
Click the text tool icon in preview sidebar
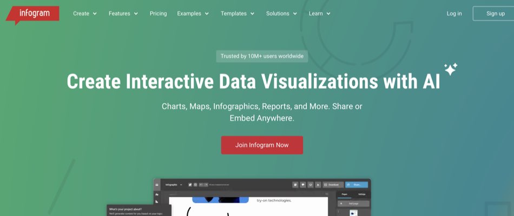tap(157, 194)
